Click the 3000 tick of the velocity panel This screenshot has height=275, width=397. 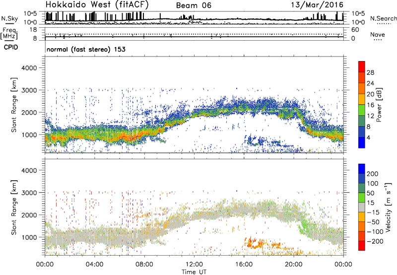point(29,193)
